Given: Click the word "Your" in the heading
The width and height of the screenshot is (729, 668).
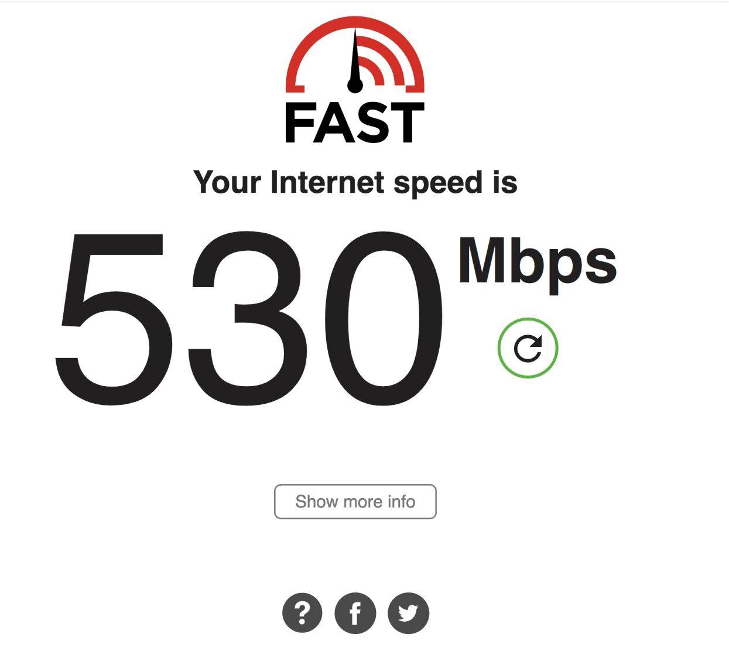Looking at the screenshot, I should (x=227, y=182).
